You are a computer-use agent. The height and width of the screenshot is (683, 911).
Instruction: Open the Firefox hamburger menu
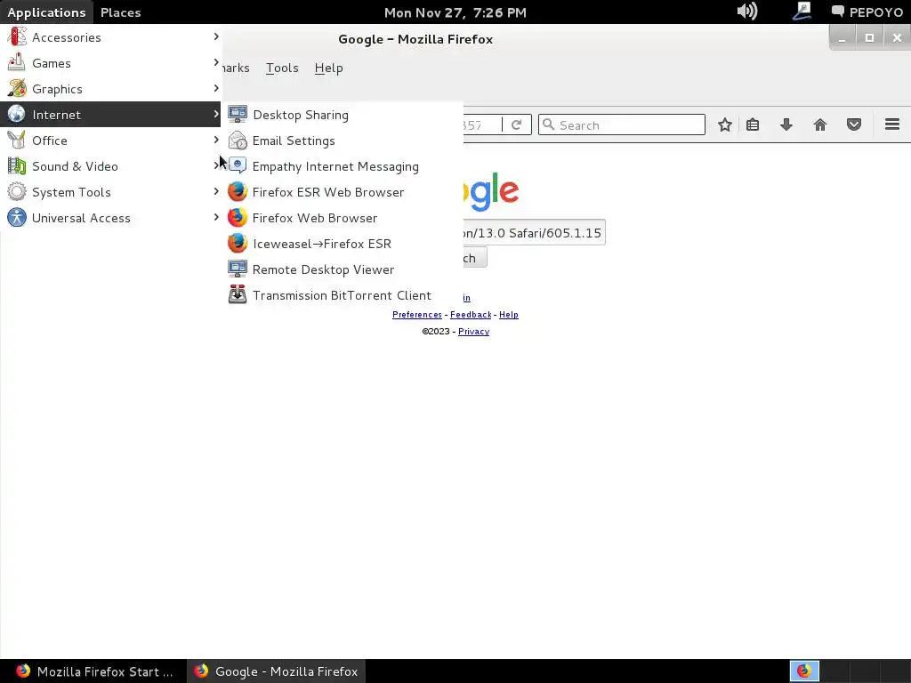(892, 125)
